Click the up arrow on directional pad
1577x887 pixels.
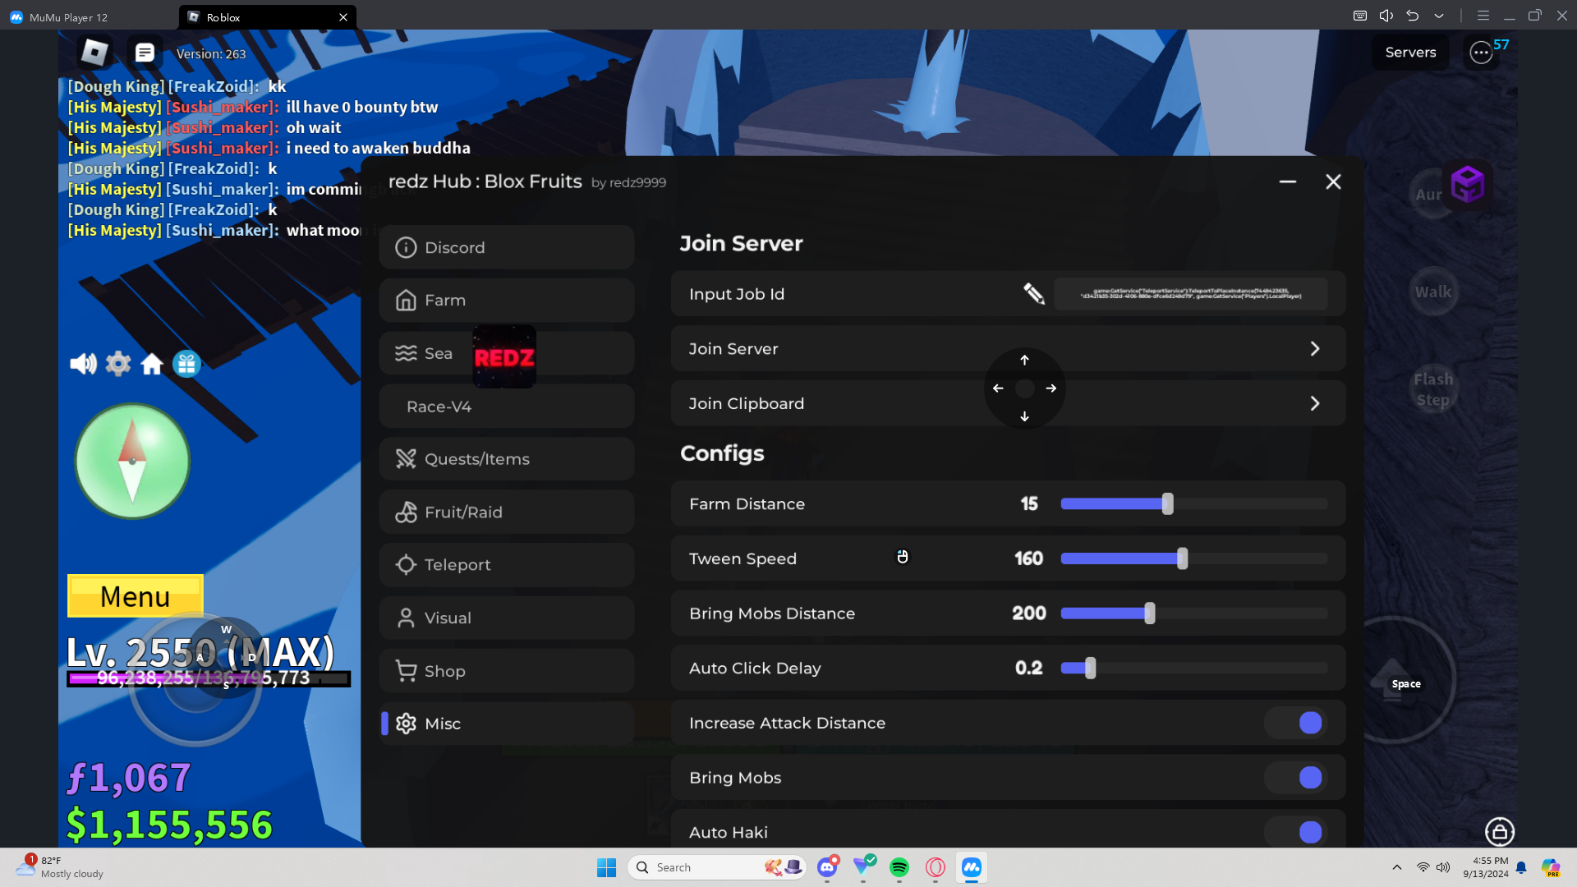(x=1024, y=360)
